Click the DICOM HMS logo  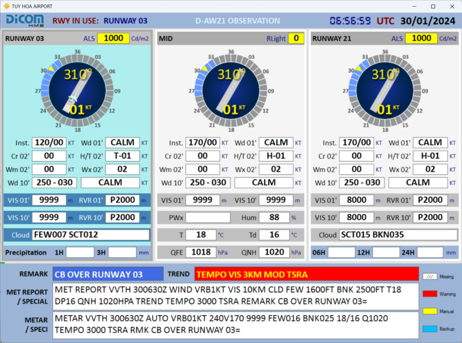click(24, 20)
